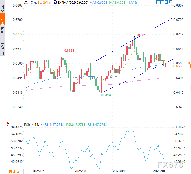Select the K线图 sidebar tab
191x174 pixels.
[x=2, y=20]
